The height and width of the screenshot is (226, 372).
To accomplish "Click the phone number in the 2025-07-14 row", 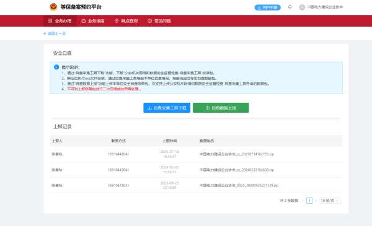I will pos(118,154).
